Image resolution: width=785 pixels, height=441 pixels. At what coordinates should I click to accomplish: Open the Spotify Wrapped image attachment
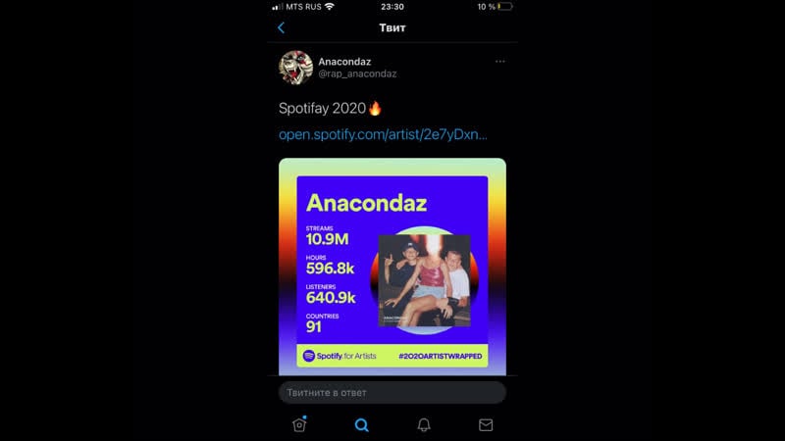coord(392,267)
